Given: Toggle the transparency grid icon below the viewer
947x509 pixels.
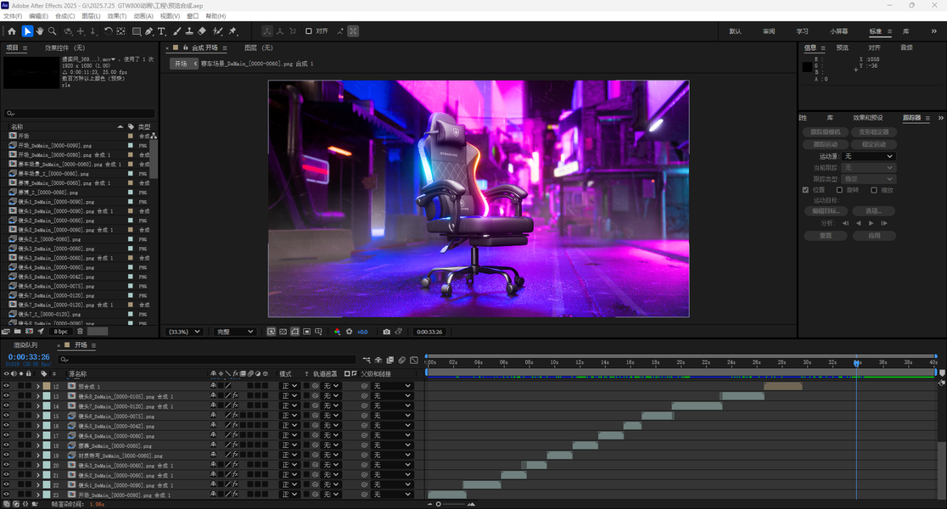Looking at the screenshot, I should tap(283, 332).
